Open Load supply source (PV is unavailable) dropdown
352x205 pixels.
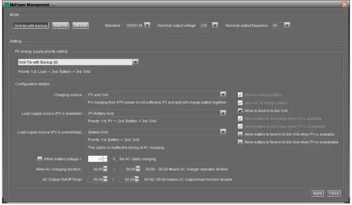(x=223, y=132)
